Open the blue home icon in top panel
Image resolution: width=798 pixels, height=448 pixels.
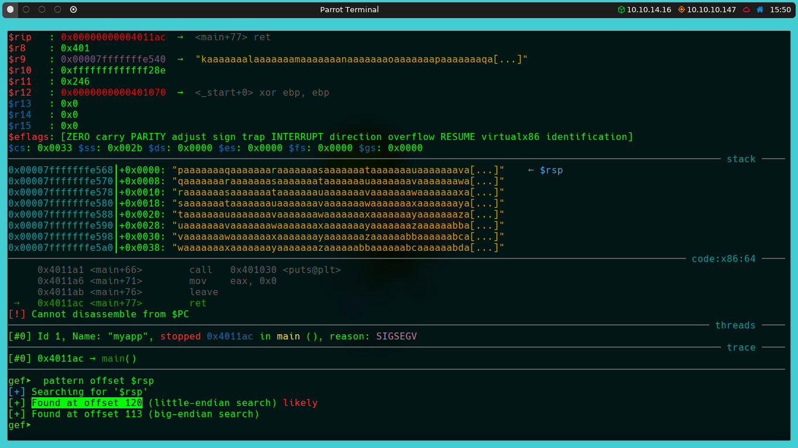pos(760,9)
